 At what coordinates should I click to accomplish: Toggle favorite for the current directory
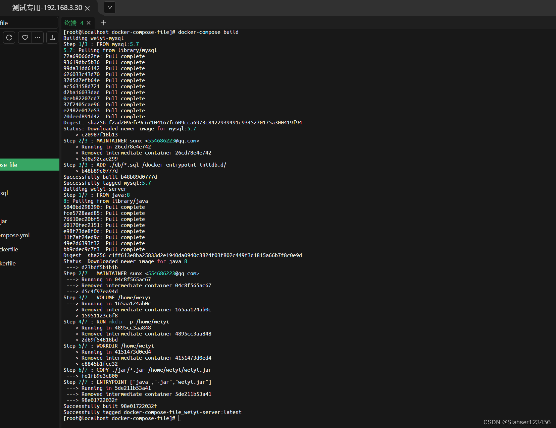(24, 38)
